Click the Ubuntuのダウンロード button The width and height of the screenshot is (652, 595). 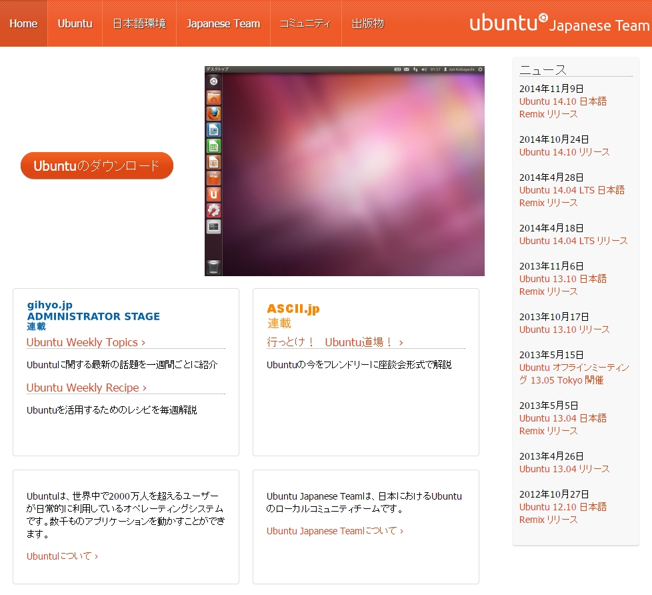click(97, 165)
